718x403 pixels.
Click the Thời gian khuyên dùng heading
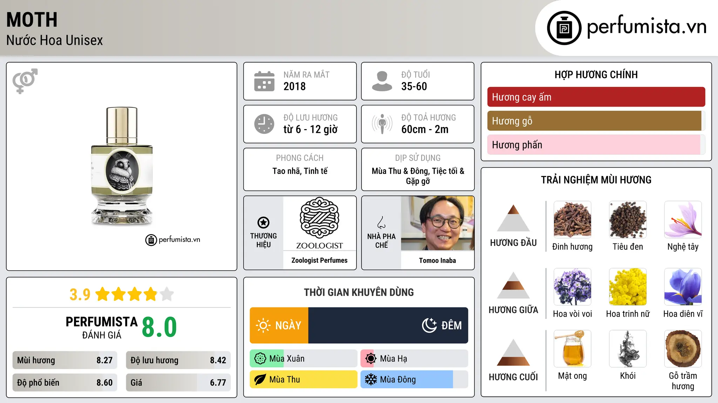coord(359,292)
